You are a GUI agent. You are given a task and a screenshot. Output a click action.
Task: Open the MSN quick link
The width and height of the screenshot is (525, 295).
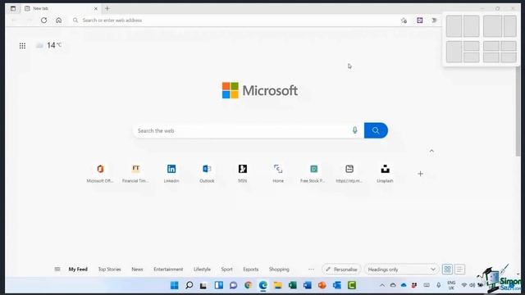click(x=243, y=173)
